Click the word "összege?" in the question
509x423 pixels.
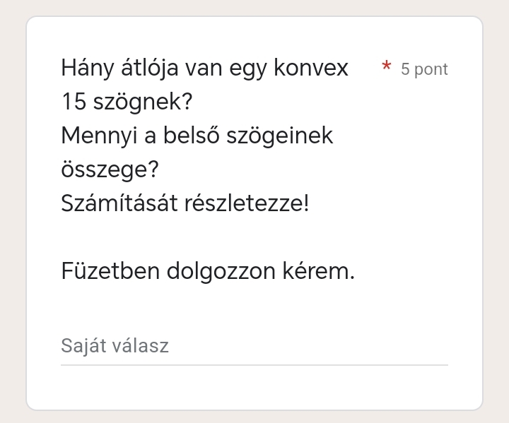110,169
